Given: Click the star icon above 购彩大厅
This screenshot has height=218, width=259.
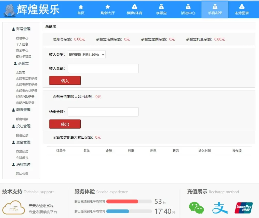Looking at the screenshot, I should (x=108, y=7).
